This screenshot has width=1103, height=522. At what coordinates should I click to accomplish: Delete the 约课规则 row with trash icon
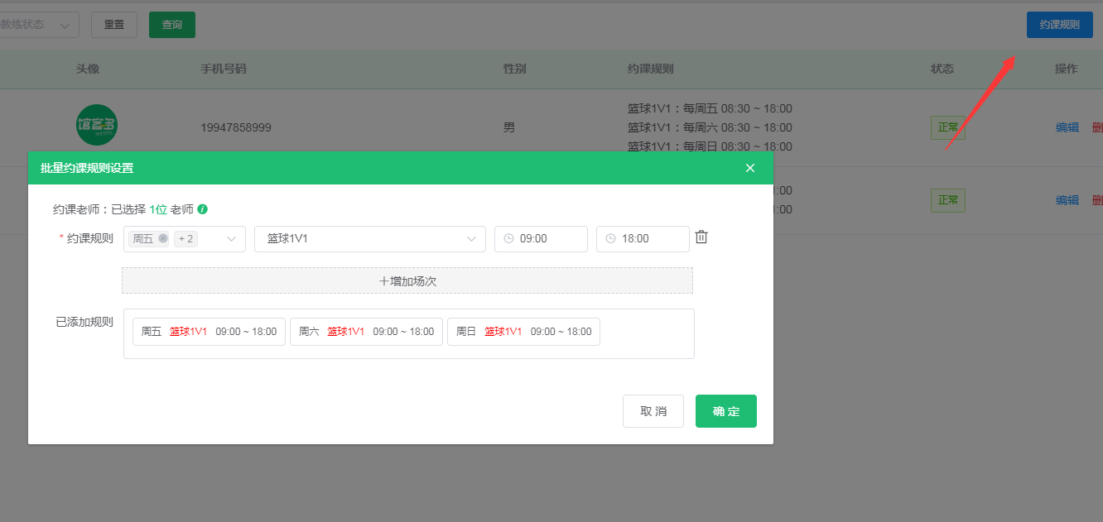coord(701,237)
